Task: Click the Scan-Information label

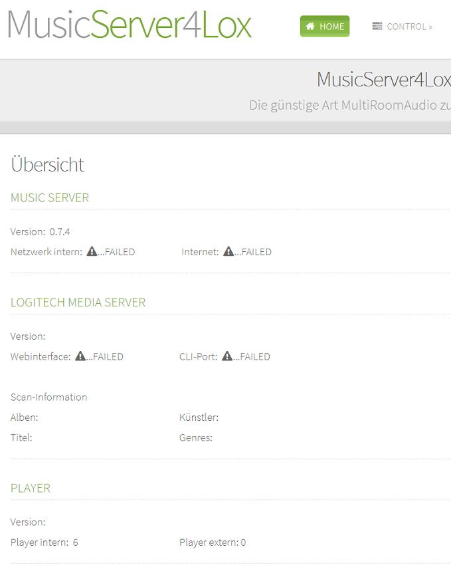Action: (49, 397)
